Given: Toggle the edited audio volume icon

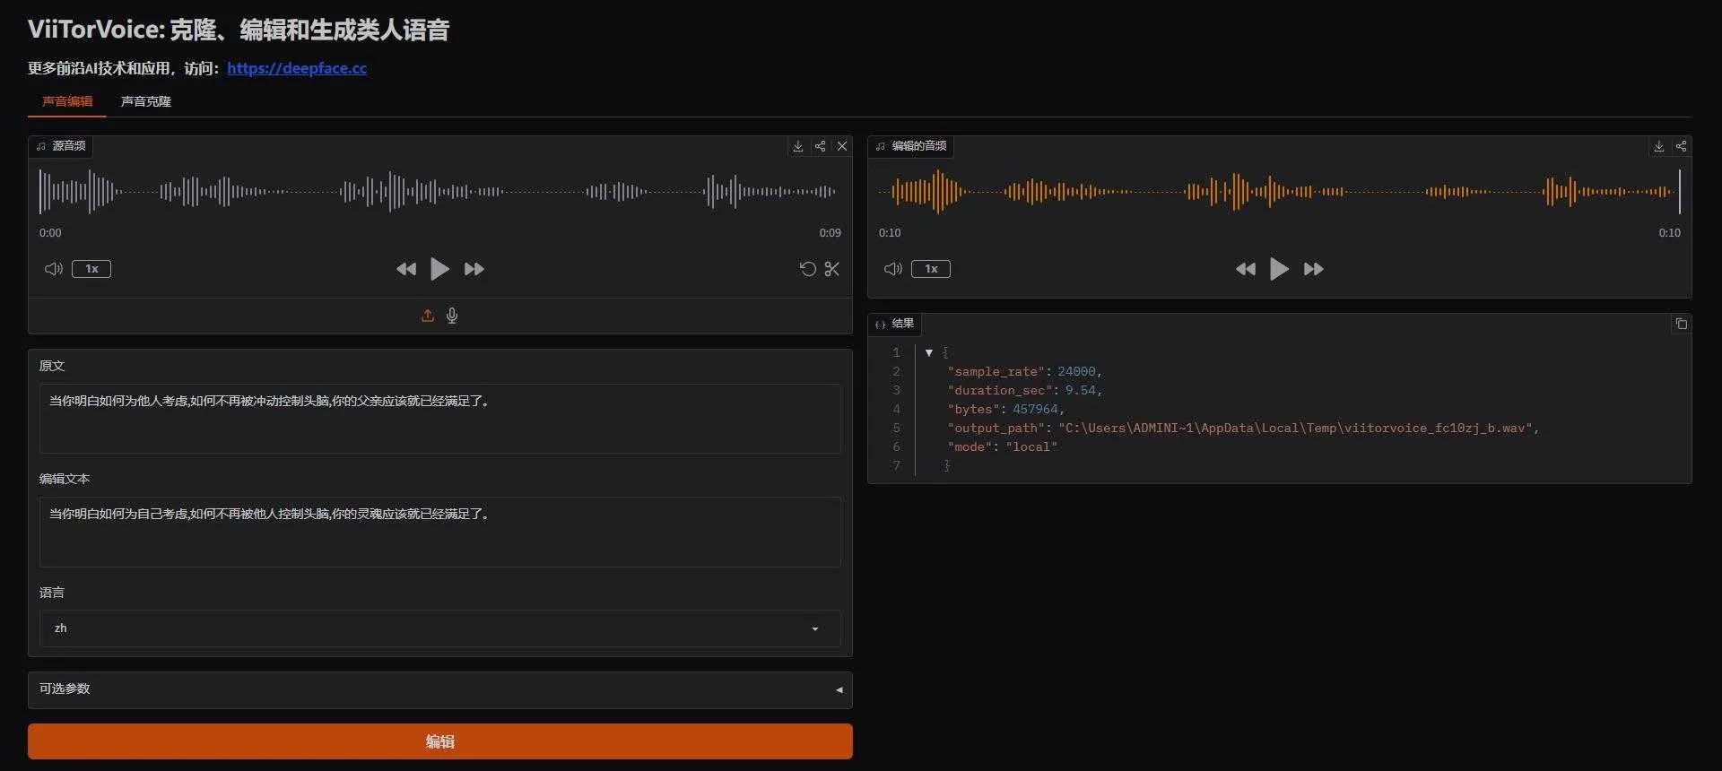Looking at the screenshot, I should tap(893, 269).
